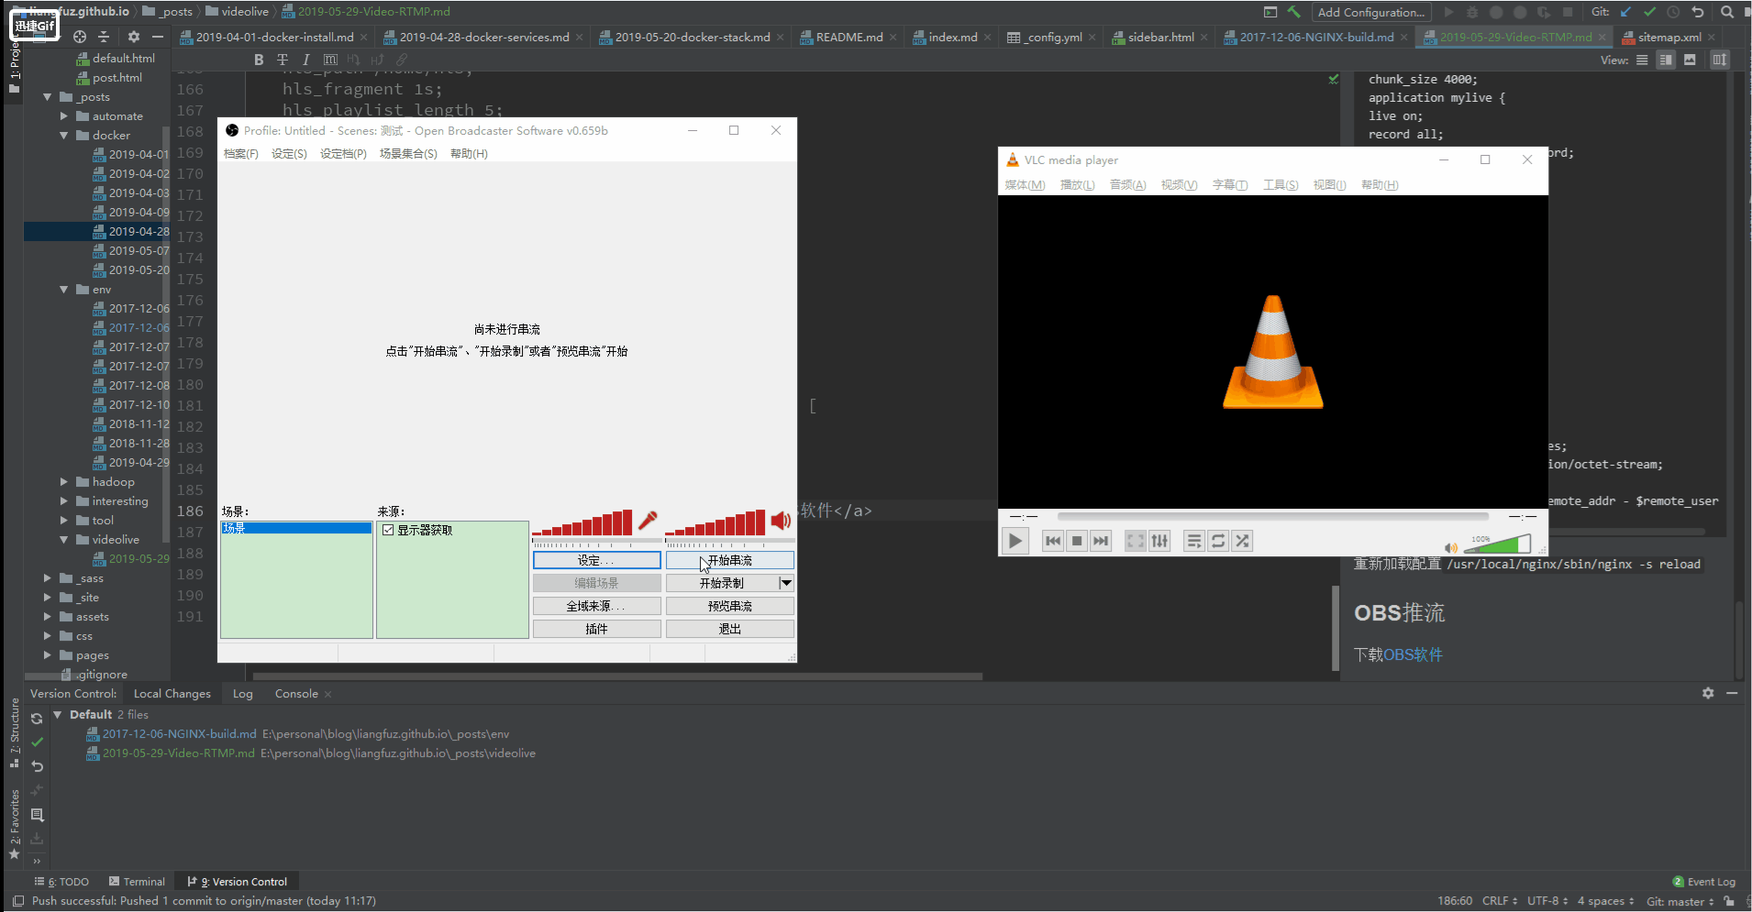Click 全域来源 button in OBS

(x=596, y=606)
